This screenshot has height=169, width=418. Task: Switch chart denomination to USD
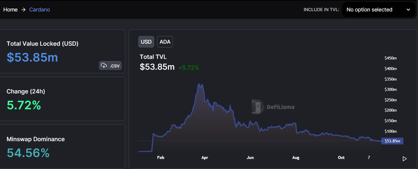(x=146, y=42)
